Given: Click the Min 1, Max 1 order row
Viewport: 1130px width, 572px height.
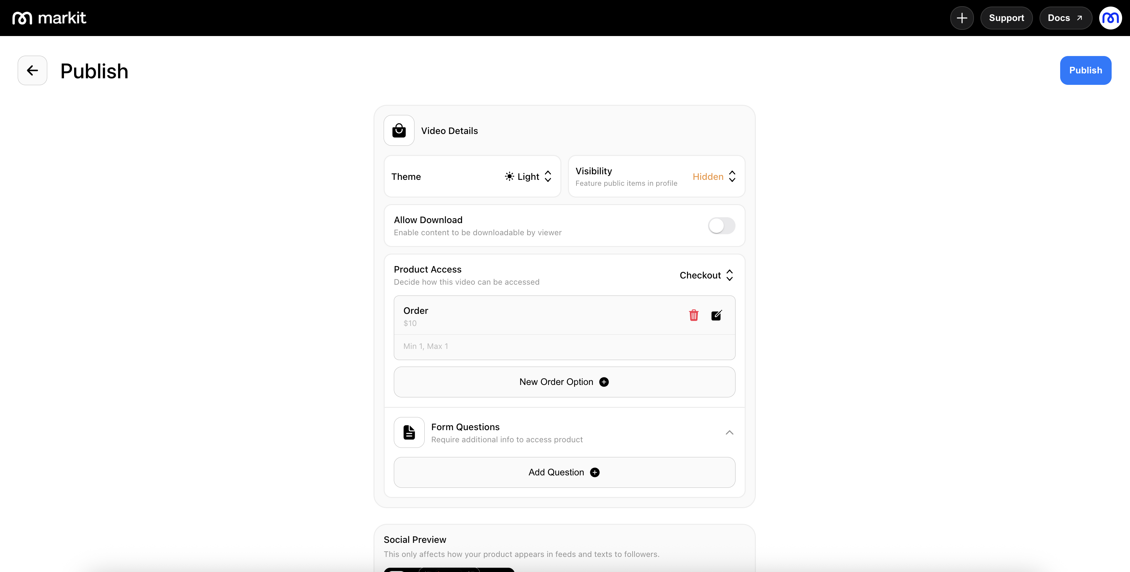Looking at the screenshot, I should click(x=564, y=347).
